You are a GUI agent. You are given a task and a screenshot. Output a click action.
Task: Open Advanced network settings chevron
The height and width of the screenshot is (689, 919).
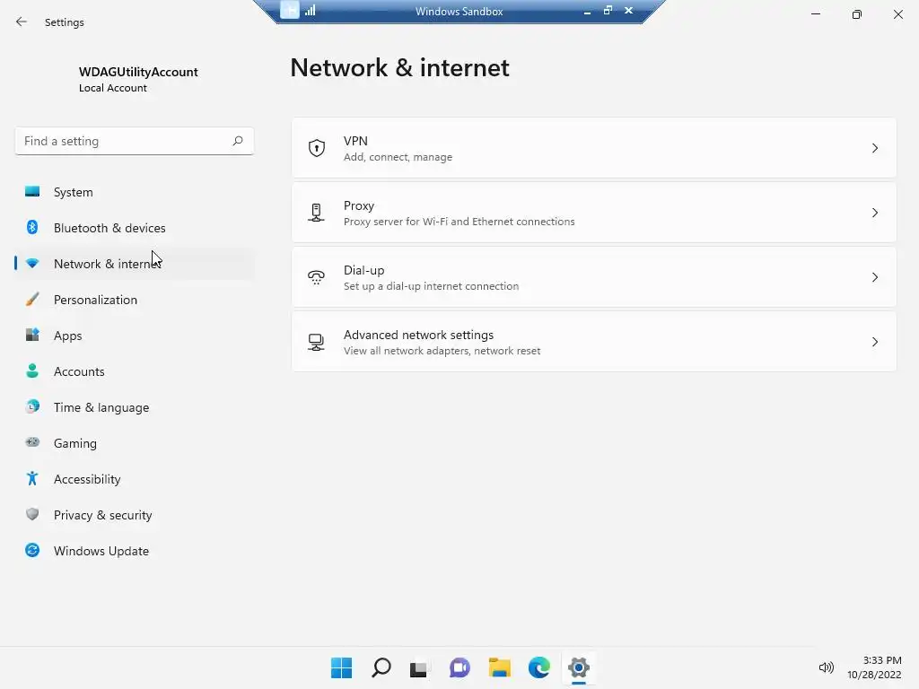875,342
